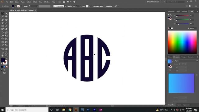This screenshot has height=112, width=199.
Task: Pick a color from the spectrum
Action: coord(182,42)
